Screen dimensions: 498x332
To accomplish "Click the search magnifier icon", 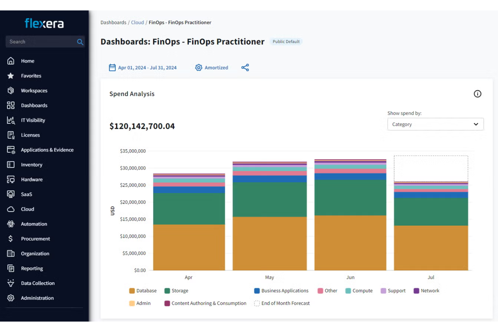I will point(80,42).
